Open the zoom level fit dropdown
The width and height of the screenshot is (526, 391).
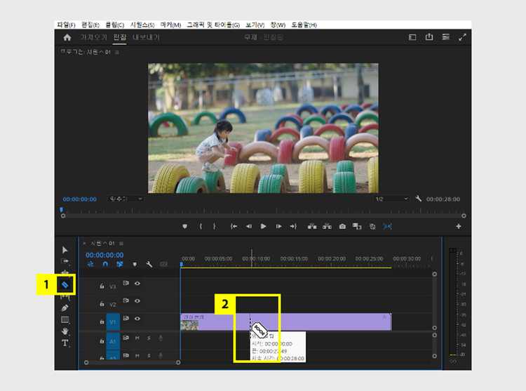click(125, 199)
